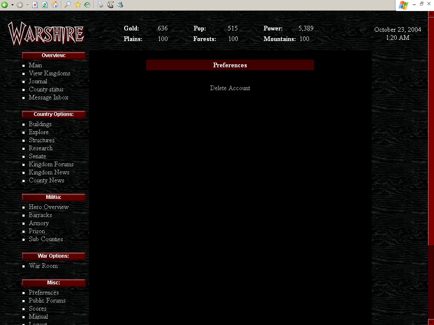Go to Message Inbox in sidebar
This screenshot has width=434, height=325.
tap(48, 97)
